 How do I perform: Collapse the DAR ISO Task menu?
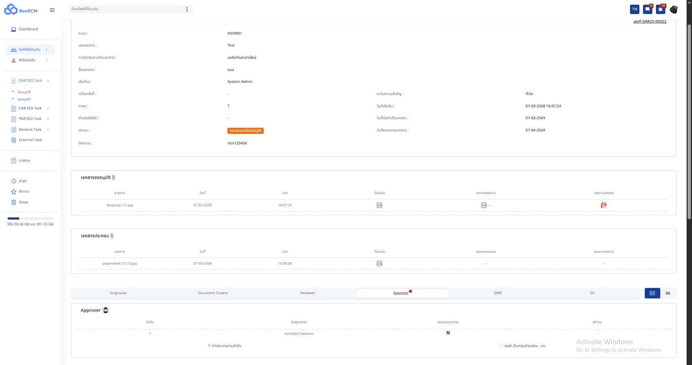point(48,81)
